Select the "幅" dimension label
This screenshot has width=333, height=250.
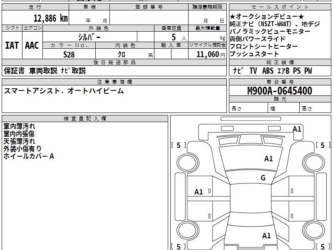273,109
